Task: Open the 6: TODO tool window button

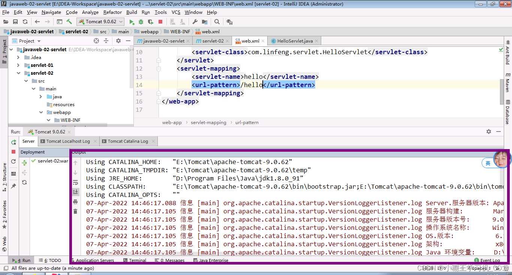Action: tap(49, 260)
